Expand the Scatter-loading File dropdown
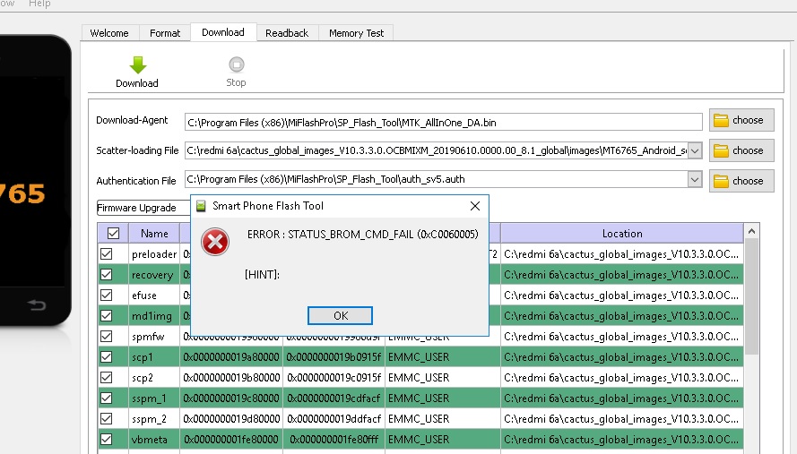This screenshot has width=797, height=454. (x=695, y=150)
